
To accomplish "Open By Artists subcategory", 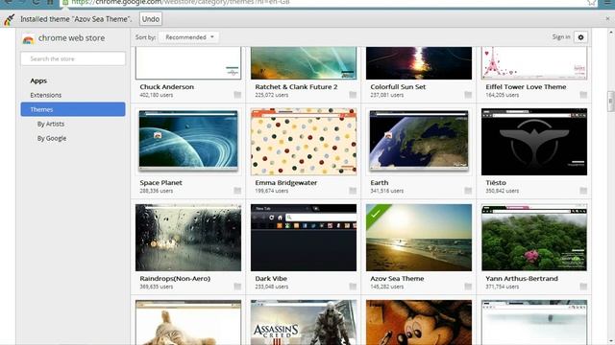I will click(51, 124).
